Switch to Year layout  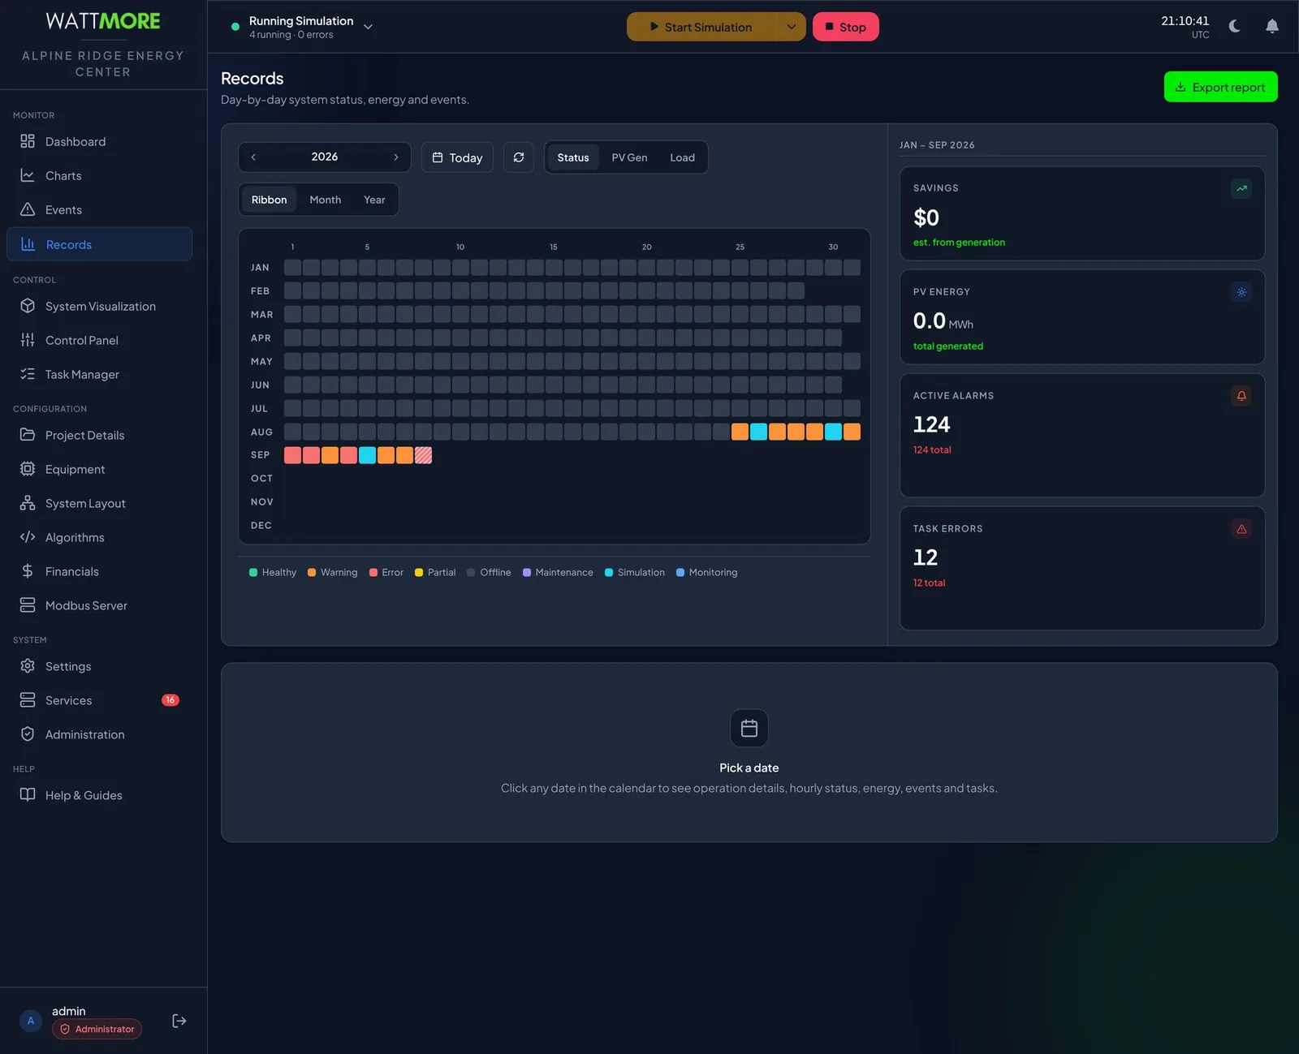pos(374,200)
